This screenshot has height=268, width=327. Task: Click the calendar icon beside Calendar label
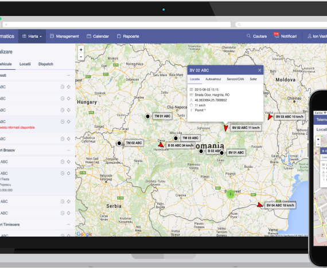(x=89, y=36)
